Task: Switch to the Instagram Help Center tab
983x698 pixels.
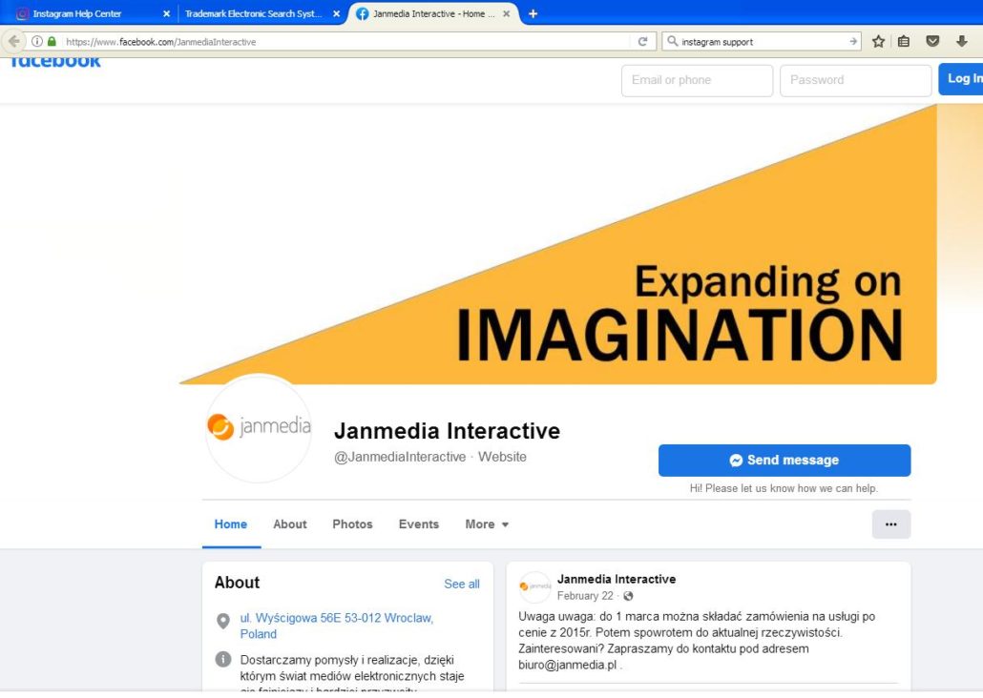Action: 93,13
